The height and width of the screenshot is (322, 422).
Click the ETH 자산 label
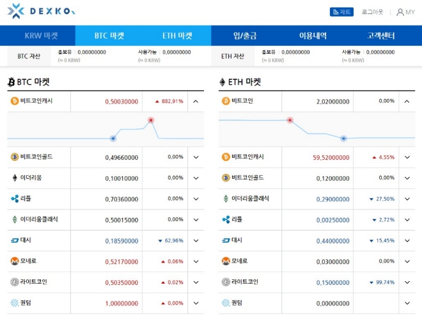[233, 56]
